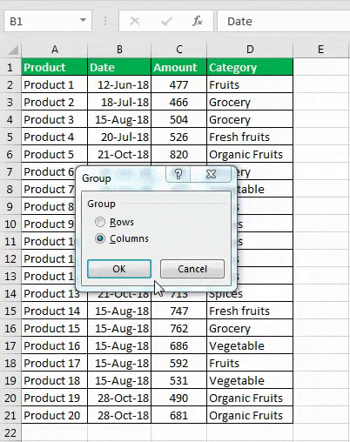
Task: Select the Columns radio button
Action: pos(100,238)
